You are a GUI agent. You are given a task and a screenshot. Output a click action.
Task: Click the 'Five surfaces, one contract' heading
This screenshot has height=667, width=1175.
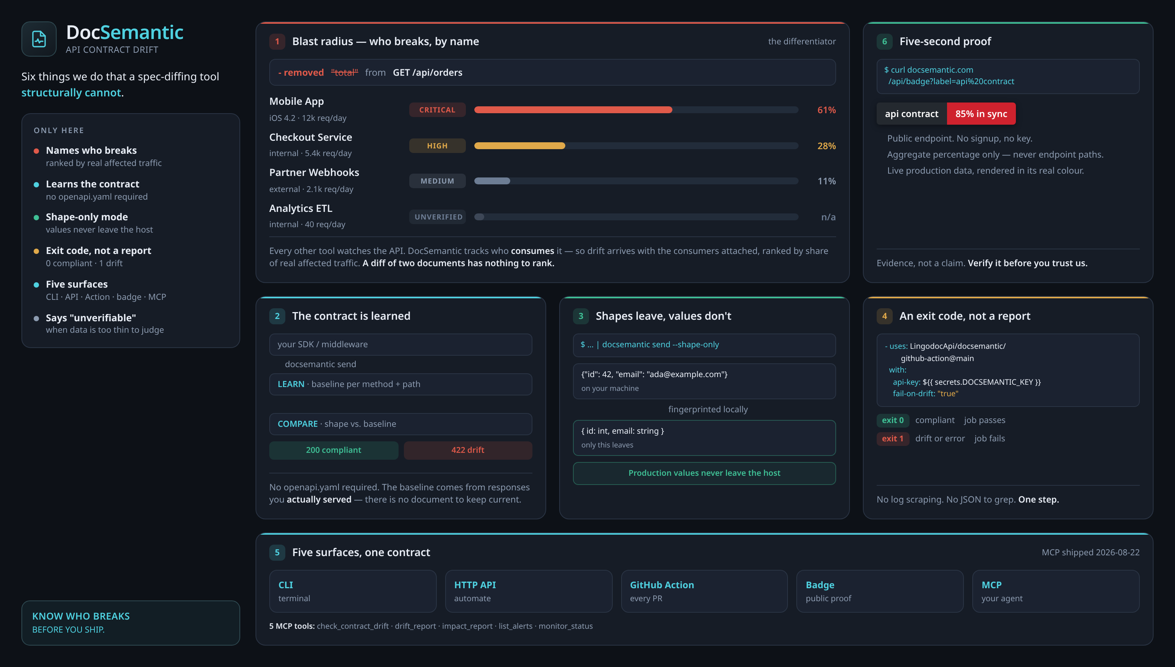[x=361, y=552]
